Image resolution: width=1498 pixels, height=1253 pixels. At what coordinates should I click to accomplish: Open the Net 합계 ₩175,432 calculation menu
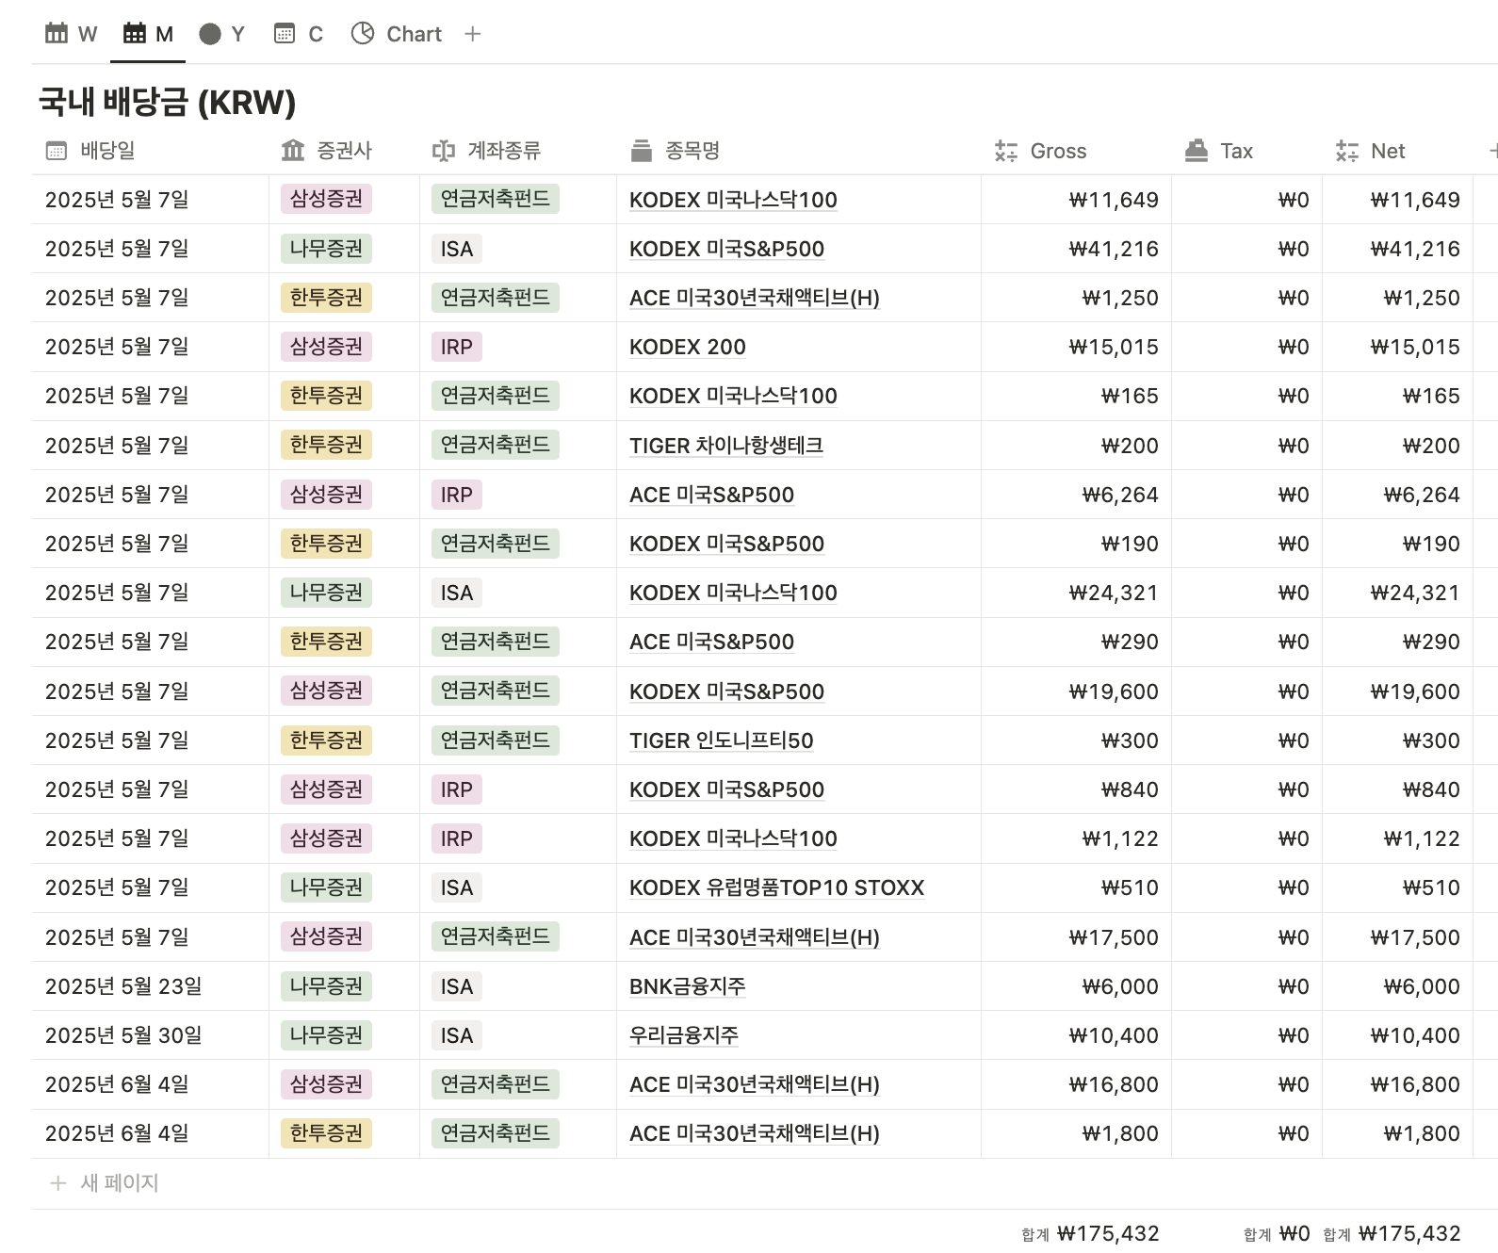[1392, 1234]
